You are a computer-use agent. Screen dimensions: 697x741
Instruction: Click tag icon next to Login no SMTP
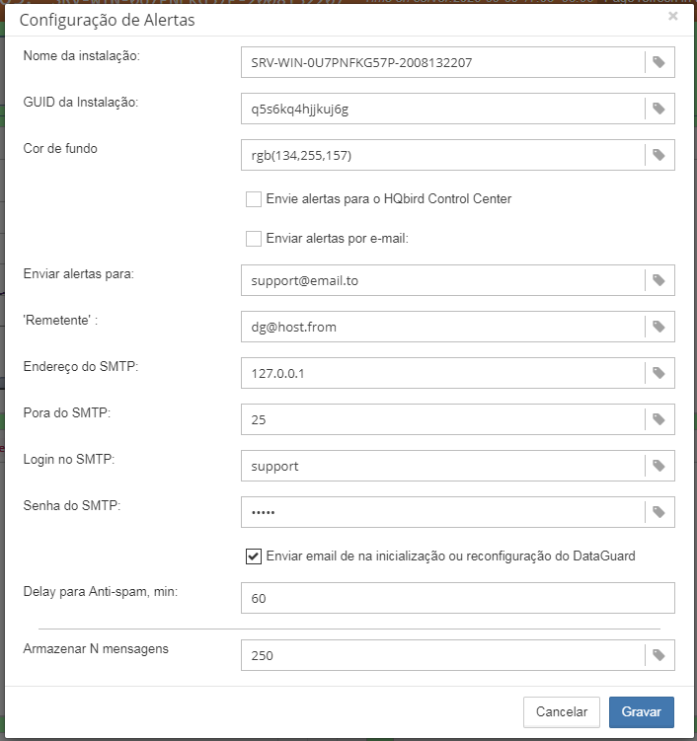[658, 466]
